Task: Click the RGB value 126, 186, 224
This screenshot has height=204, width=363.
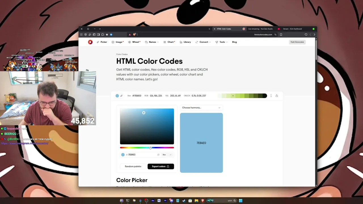Action: (156, 96)
